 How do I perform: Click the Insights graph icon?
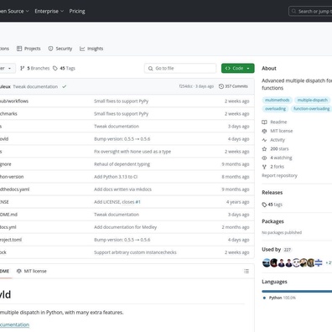pos(82,49)
